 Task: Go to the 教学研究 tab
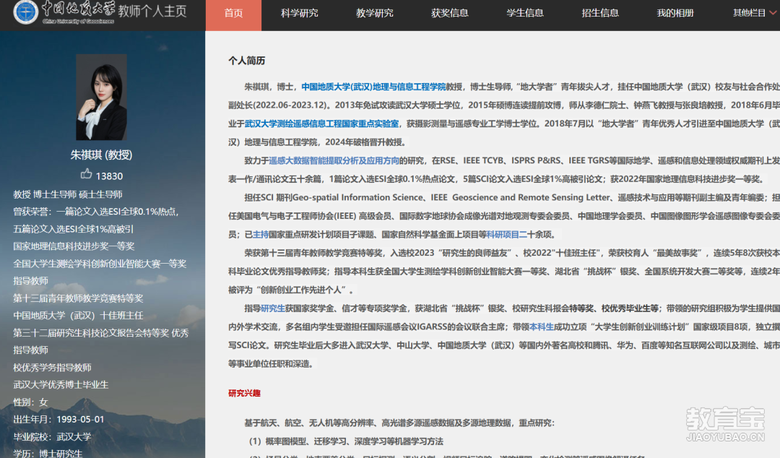(375, 14)
